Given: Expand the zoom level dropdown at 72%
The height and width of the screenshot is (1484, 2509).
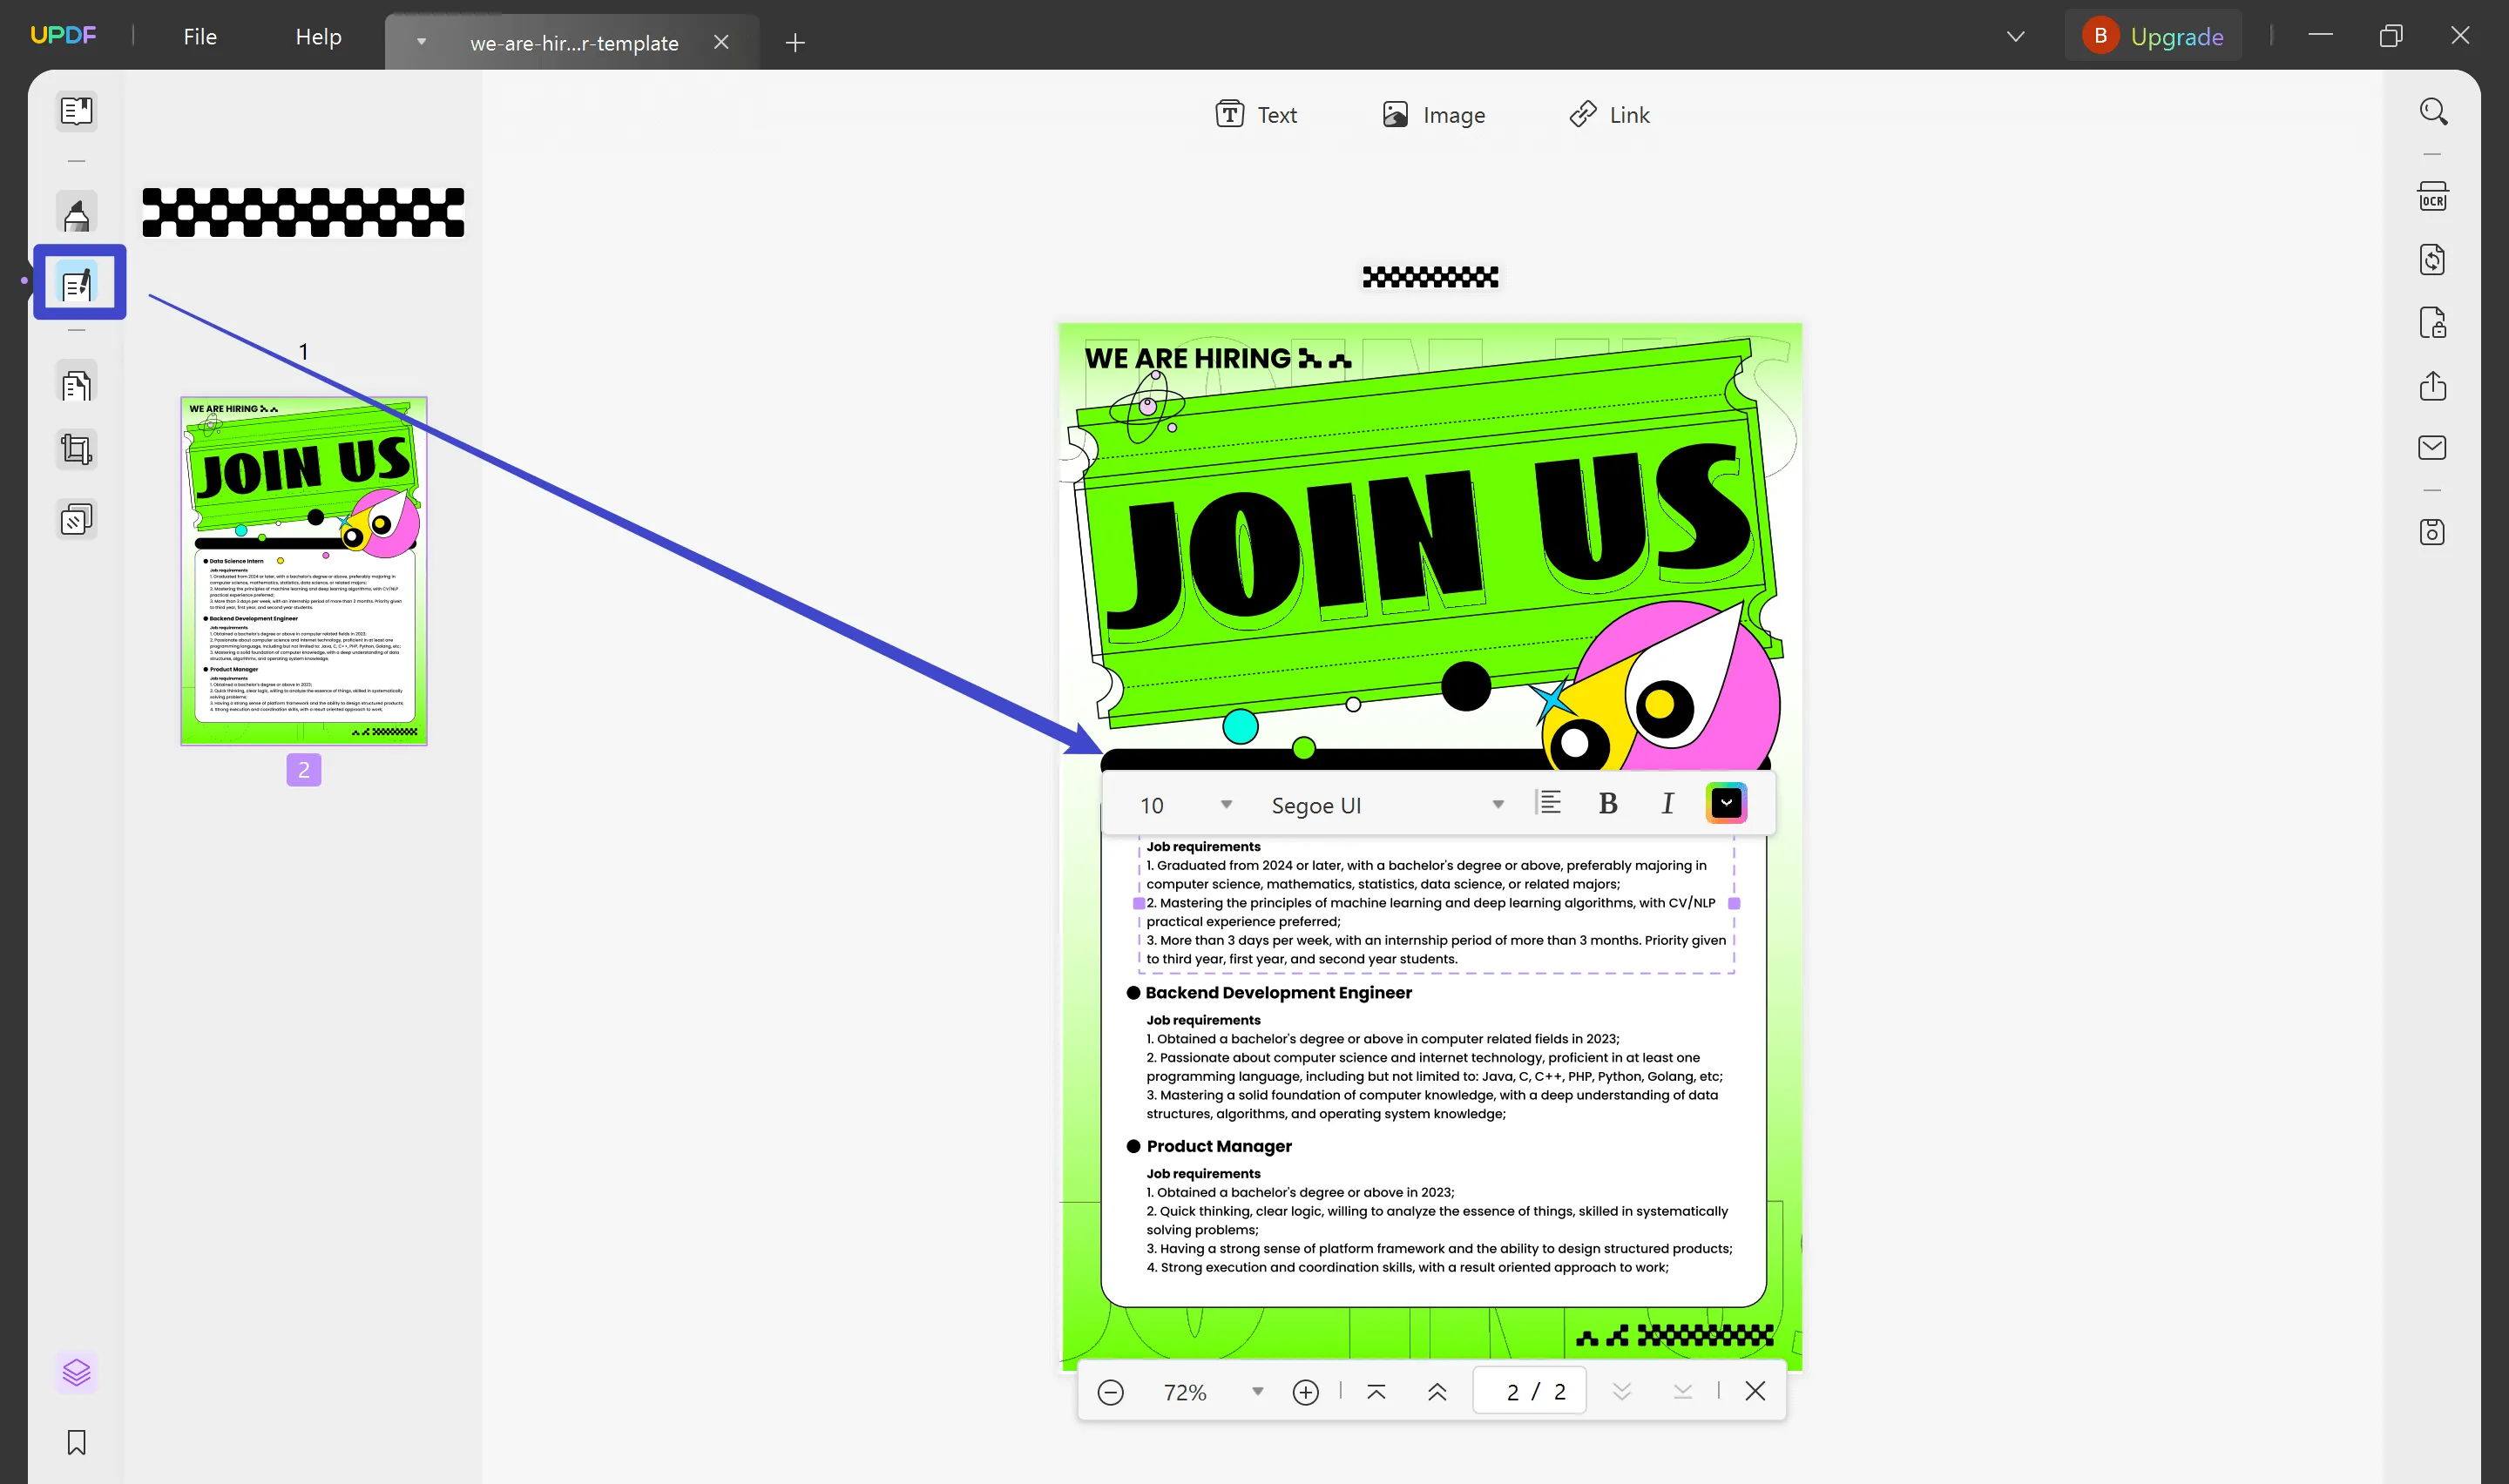Looking at the screenshot, I should coord(1256,1393).
